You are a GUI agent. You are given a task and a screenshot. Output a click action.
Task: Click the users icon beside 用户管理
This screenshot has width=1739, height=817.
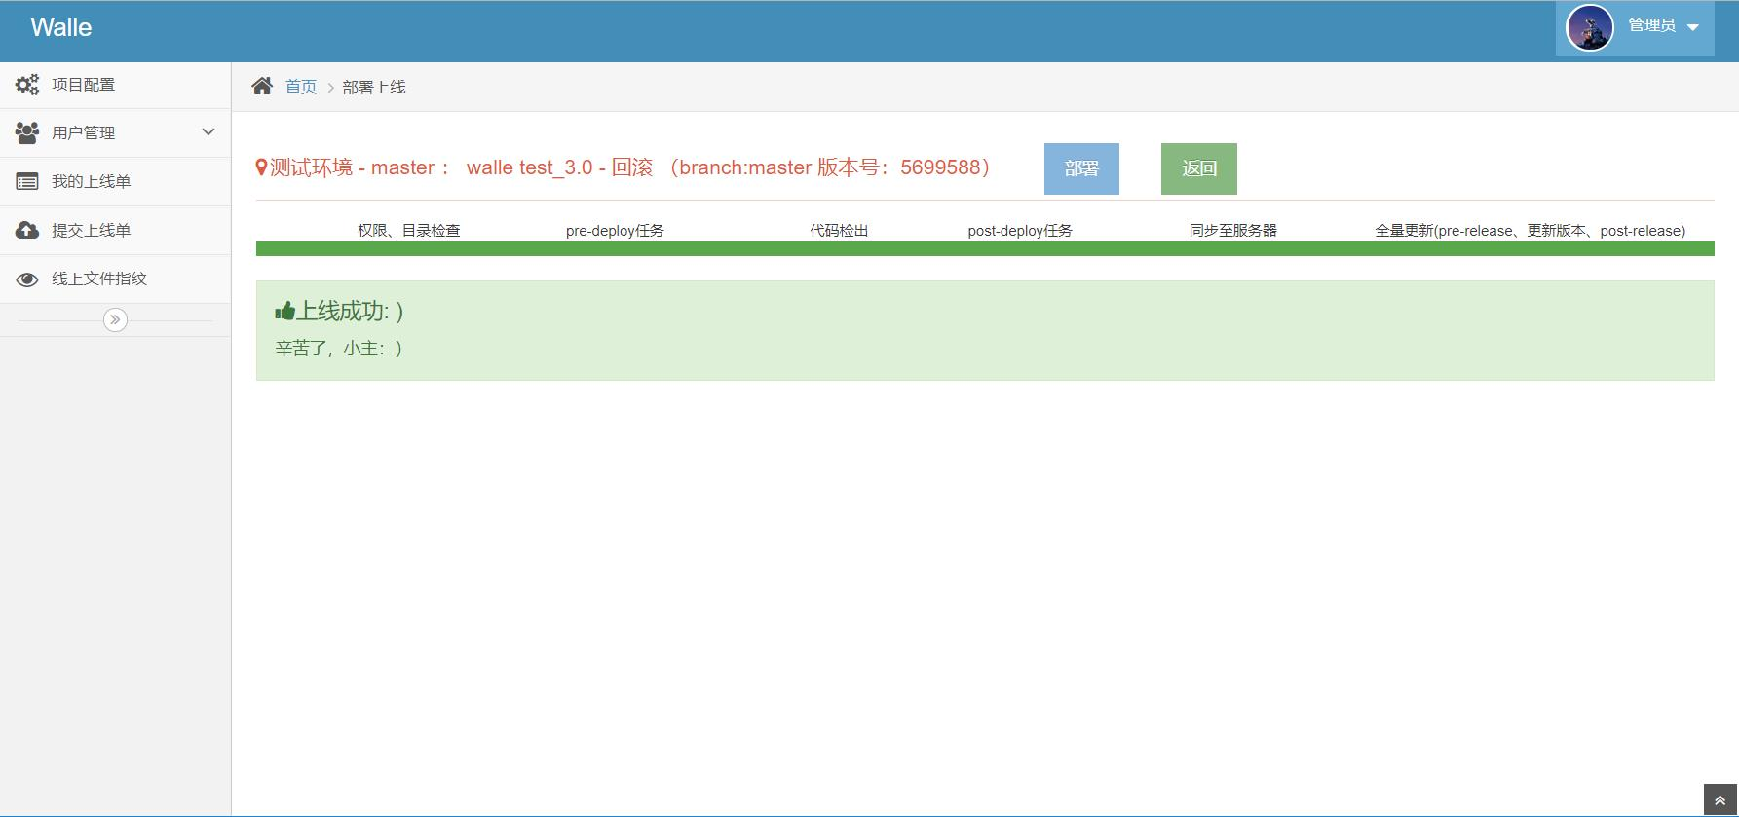27,132
